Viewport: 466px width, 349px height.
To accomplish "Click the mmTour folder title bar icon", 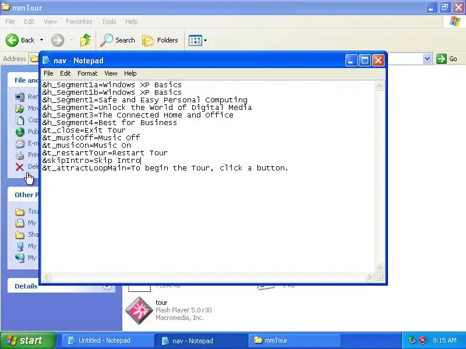I will click(6, 7).
